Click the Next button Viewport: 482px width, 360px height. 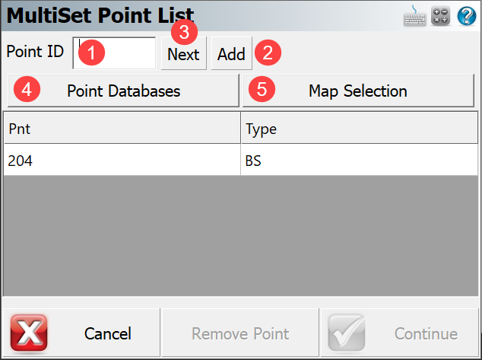click(x=183, y=53)
